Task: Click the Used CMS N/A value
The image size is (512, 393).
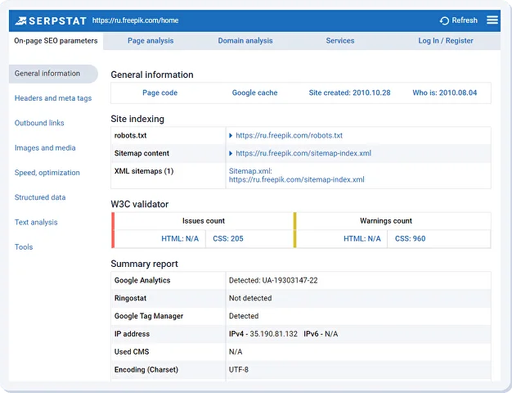Action: point(236,352)
